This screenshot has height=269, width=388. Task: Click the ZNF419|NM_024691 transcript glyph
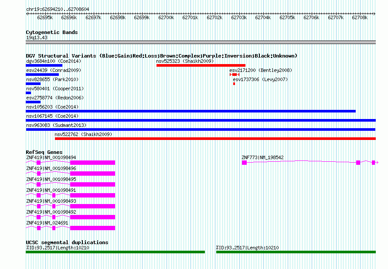[x=71, y=228]
